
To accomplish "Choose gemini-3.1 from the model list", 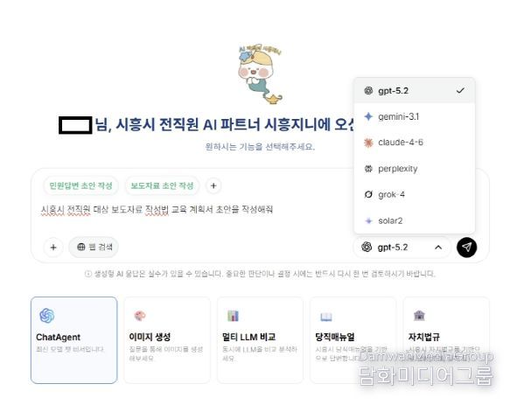I will (414, 116).
